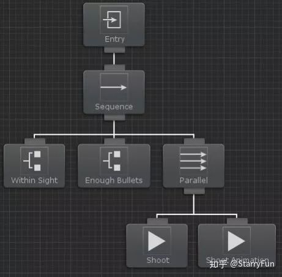Click the Shoot Animation play icon

tap(237, 241)
